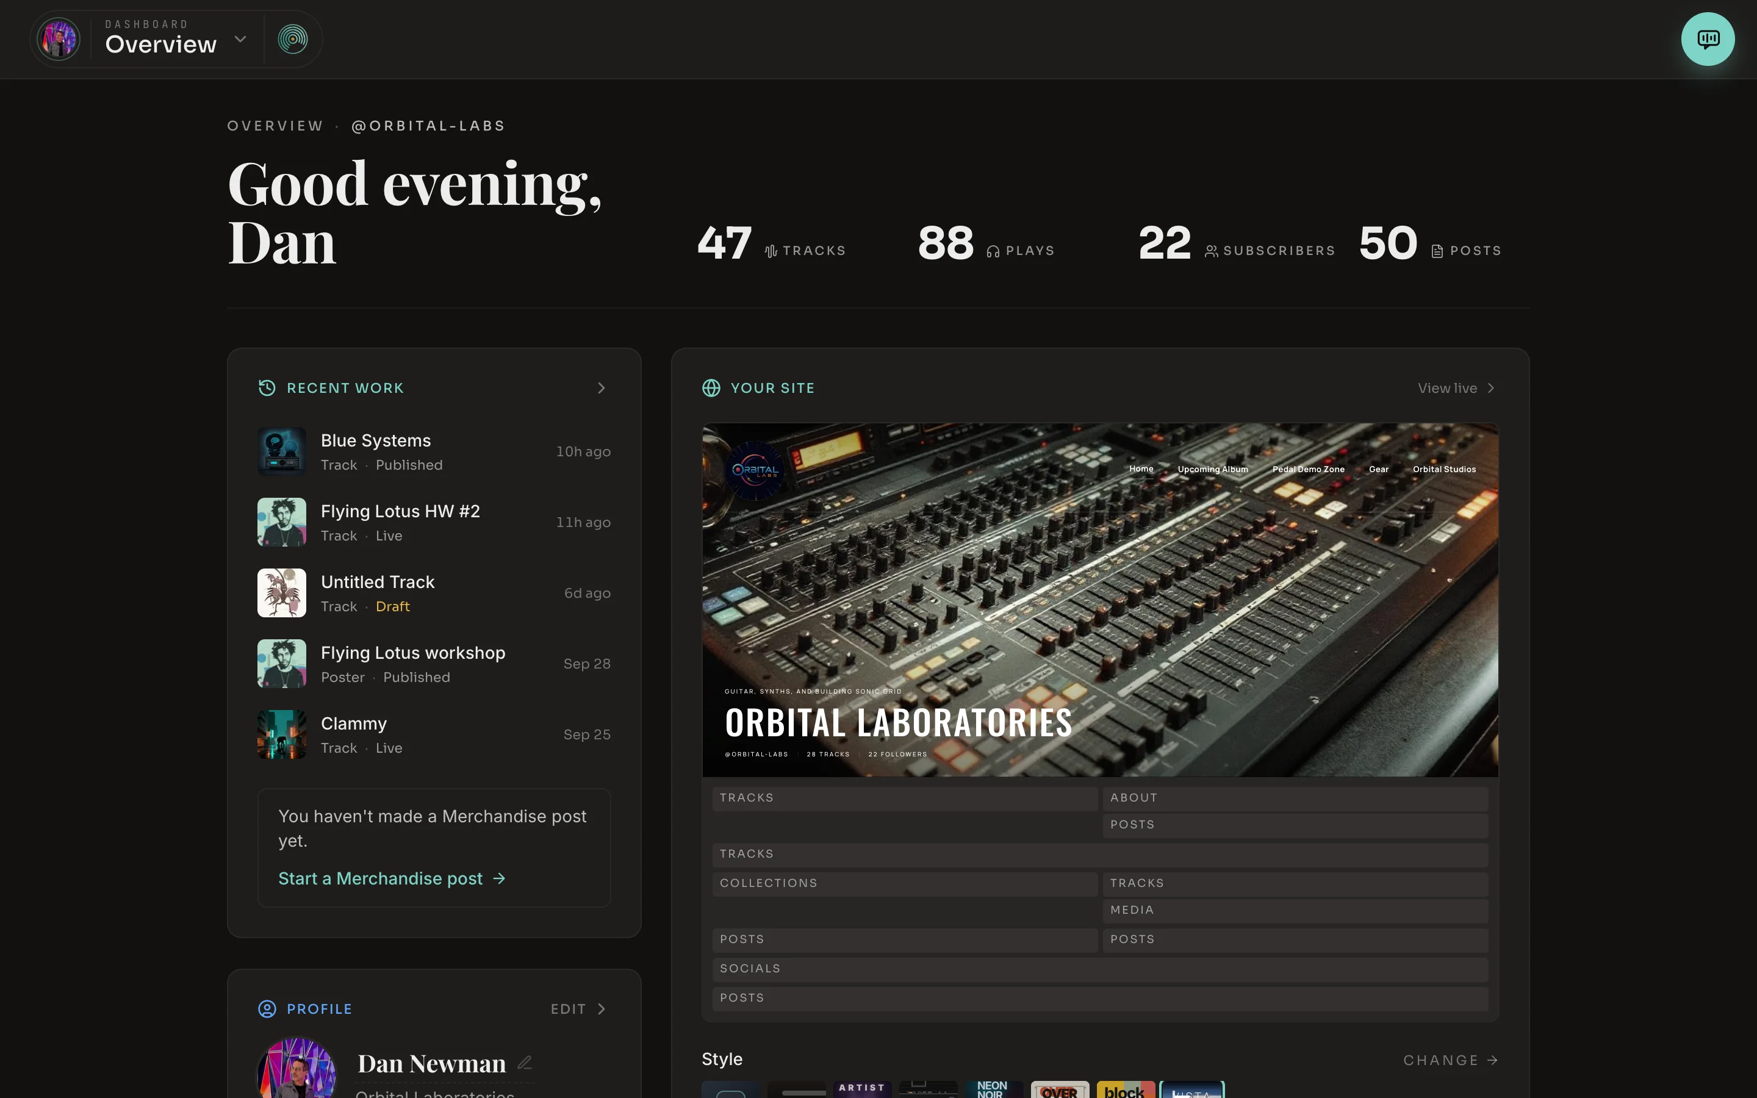
Task: Click the Plays headphones icon
Action: click(x=993, y=251)
